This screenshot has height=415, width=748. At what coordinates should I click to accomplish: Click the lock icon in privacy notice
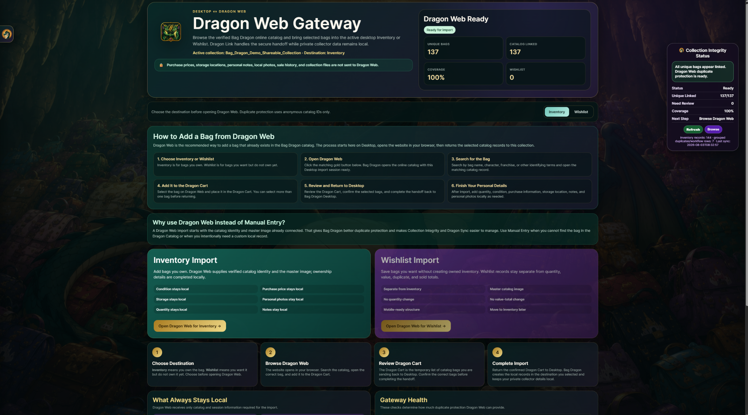(161, 65)
